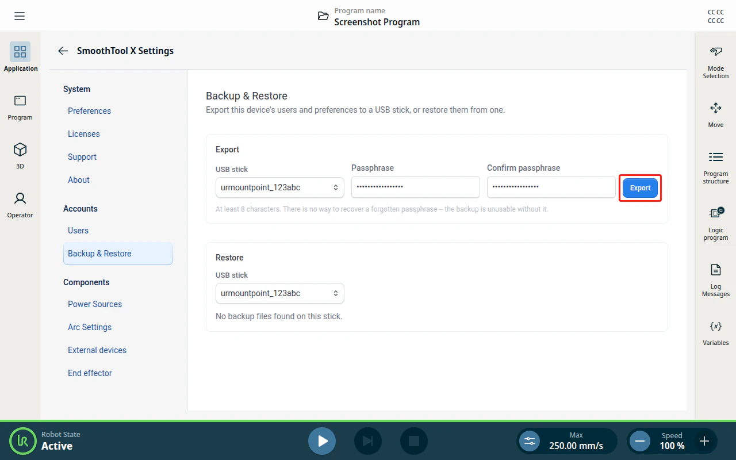The image size is (736, 460).
Task: Click the UR robot state icon
Action: coord(23,440)
